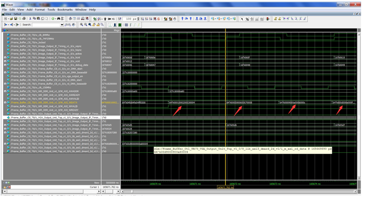Screen dimensions: 365x199
Task: Open the Tools menu
Action: click(51, 10)
